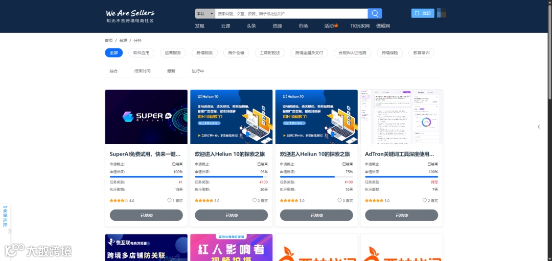Open AdTron关键词工具深度使用 task title
This screenshot has height=261, width=552.
coord(400,154)
